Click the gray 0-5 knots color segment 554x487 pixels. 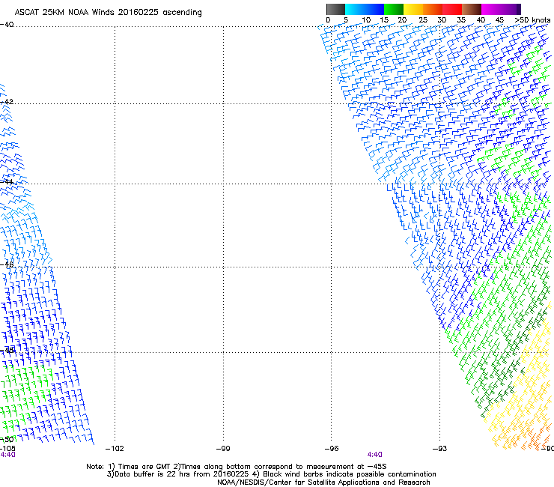tap(335, 9)
